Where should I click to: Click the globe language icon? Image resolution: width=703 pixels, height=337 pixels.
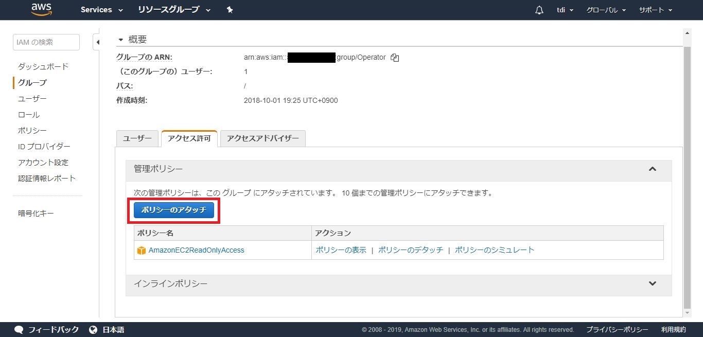pyautogui.click(x=93, y=330)
